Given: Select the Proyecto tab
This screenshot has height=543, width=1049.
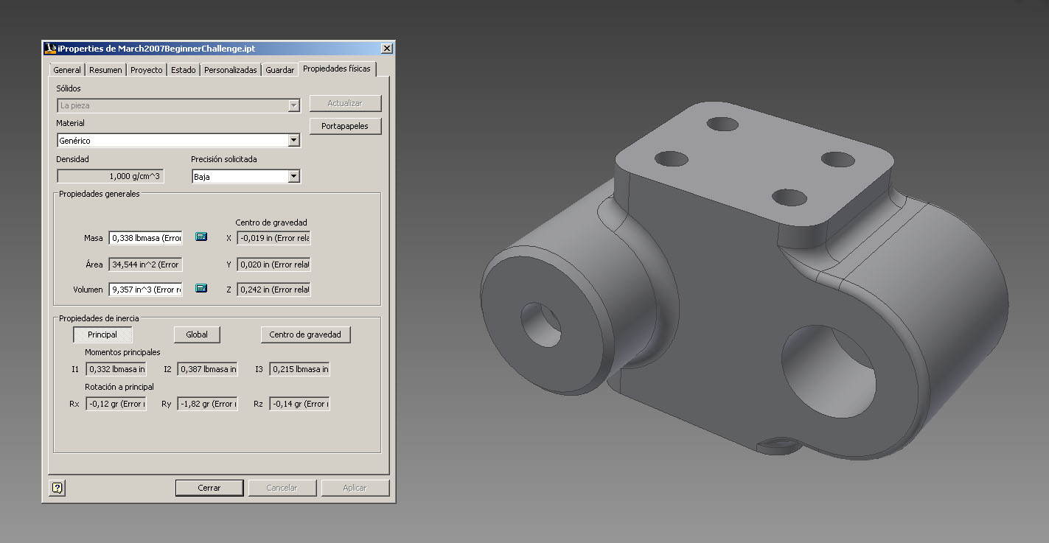Looking at the screenshot, I should 147,70.
